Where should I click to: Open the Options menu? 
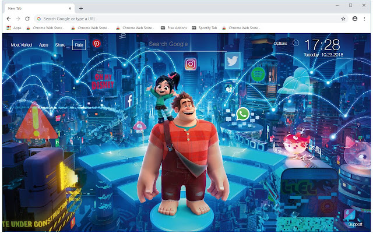pyautogui.click(x=280, y=43)
